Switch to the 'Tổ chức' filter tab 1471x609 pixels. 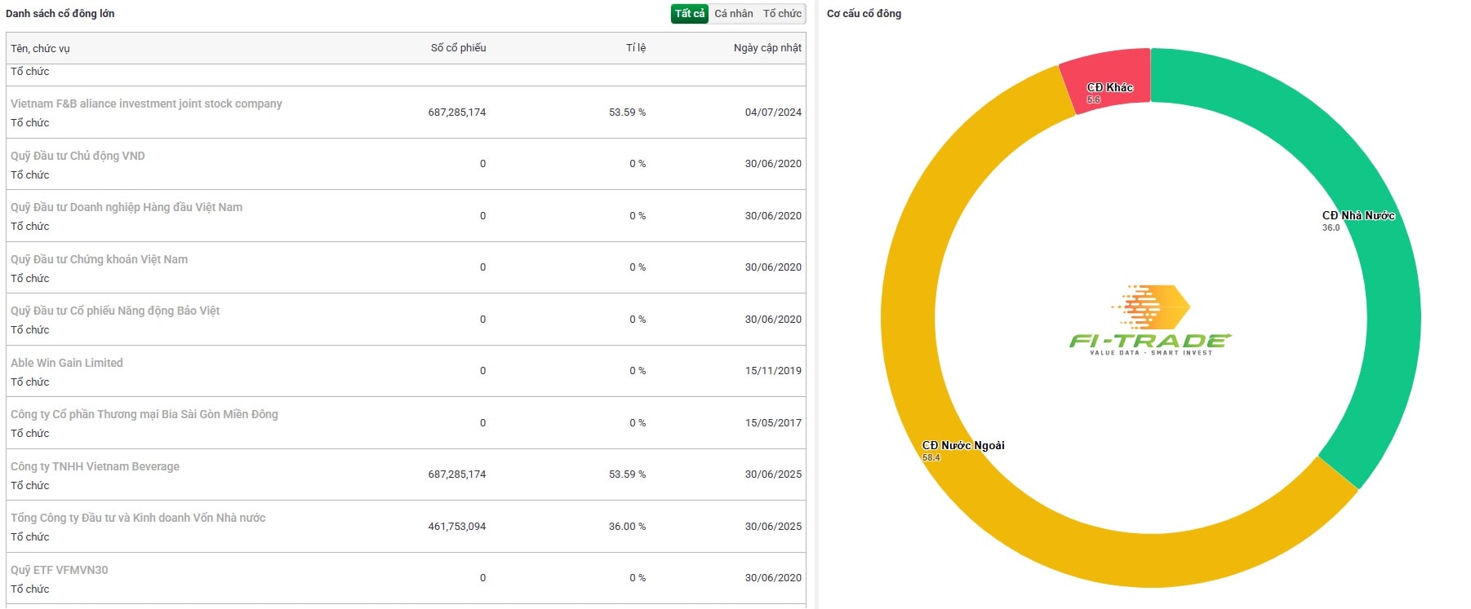pyautogui.click(x=782, y=14)
